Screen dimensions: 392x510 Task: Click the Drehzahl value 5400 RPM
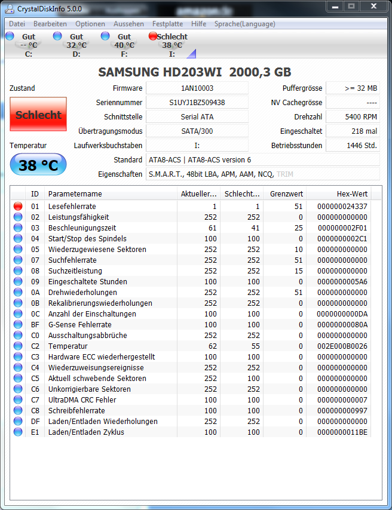353,117
